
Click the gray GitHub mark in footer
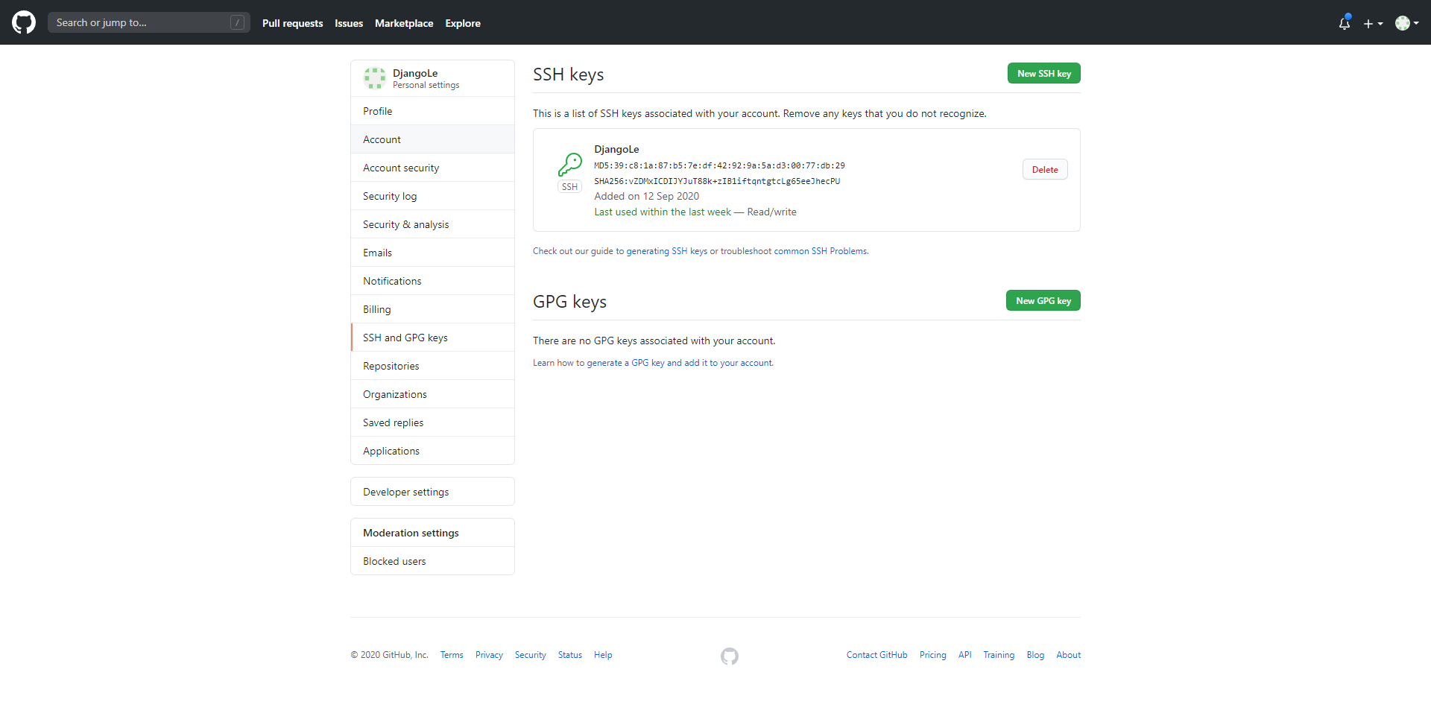tap(730, 656)
